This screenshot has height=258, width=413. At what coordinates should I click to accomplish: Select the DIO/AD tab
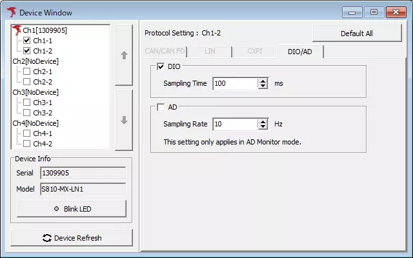pyautogui.click(x=300, y=51)
